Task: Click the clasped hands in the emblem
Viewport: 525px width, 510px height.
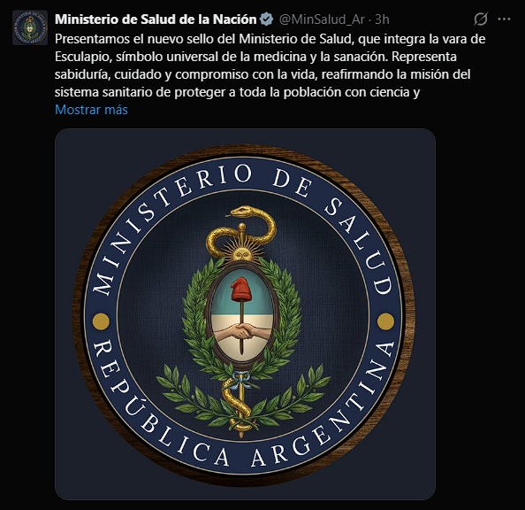Action: tap(242, 331)
